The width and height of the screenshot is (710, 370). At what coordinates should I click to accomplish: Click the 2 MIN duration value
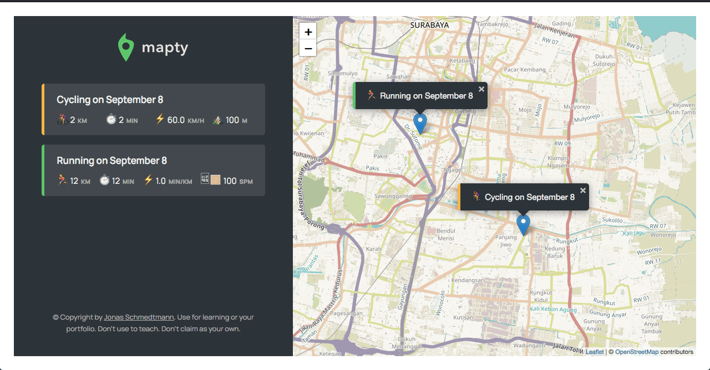pyautogui.click(x=129, y=120)
